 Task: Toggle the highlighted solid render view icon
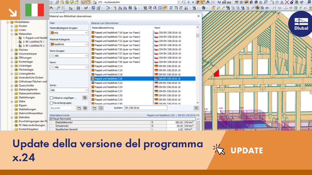click(x=165, y=8)
